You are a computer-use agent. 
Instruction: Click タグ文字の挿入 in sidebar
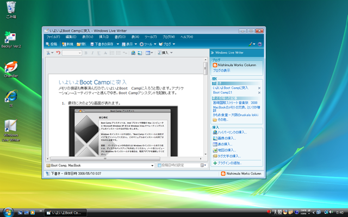[227, 156]
